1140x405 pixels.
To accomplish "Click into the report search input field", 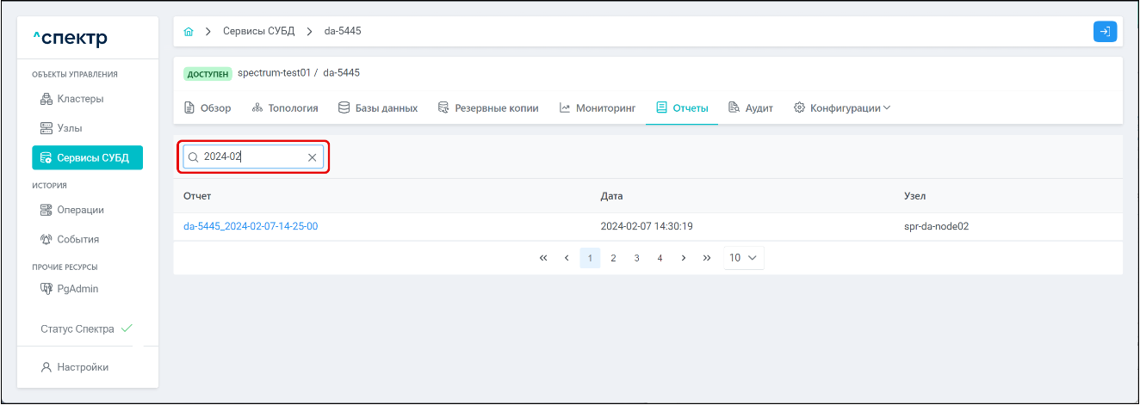I will [252, 157].
